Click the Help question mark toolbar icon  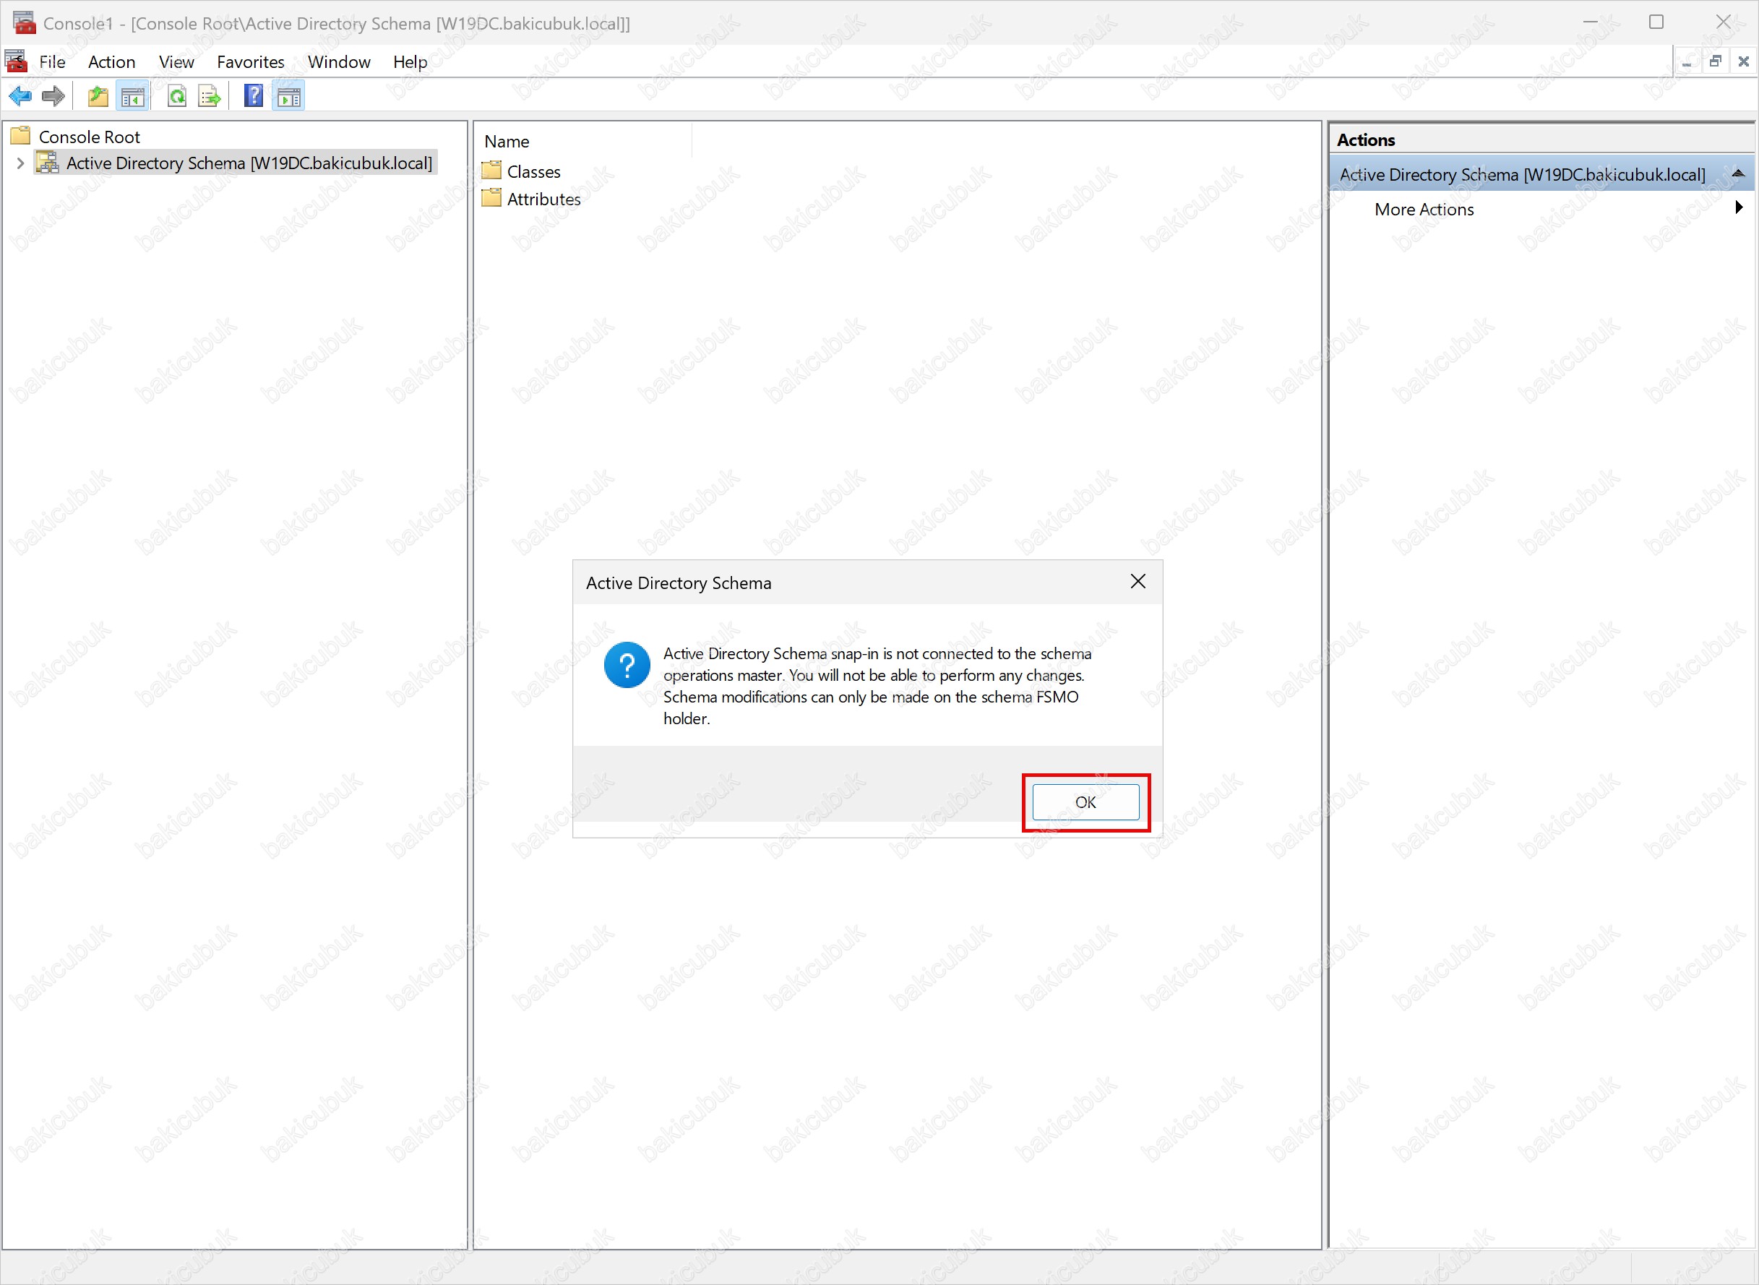coord(254,96)
